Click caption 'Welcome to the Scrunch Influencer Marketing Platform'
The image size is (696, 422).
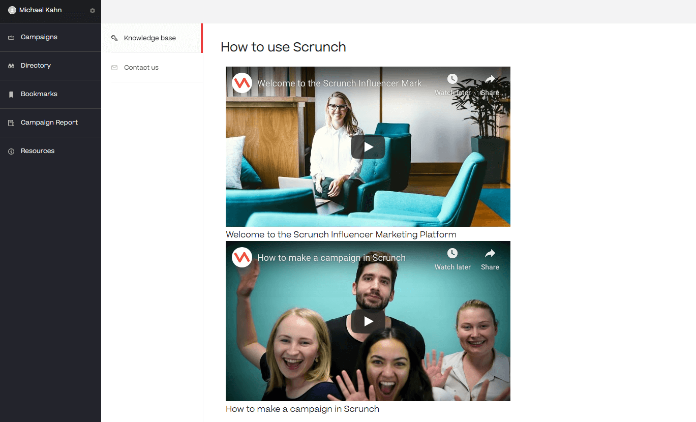[x=341, y=234]
